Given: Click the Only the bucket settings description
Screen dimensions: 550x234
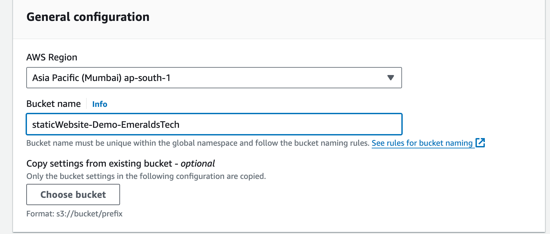Looking at the screenshot, I should point(146,176).
